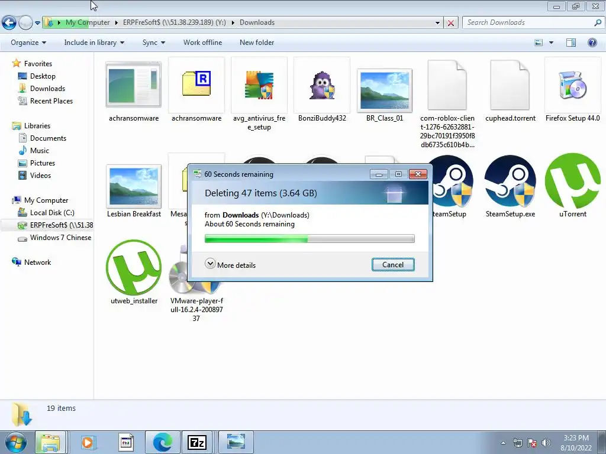Open Pictures library
606x454 pixels.
click(43, 163)
